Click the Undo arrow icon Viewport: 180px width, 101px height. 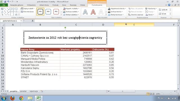pyautogui.click(x=8, y=2)
